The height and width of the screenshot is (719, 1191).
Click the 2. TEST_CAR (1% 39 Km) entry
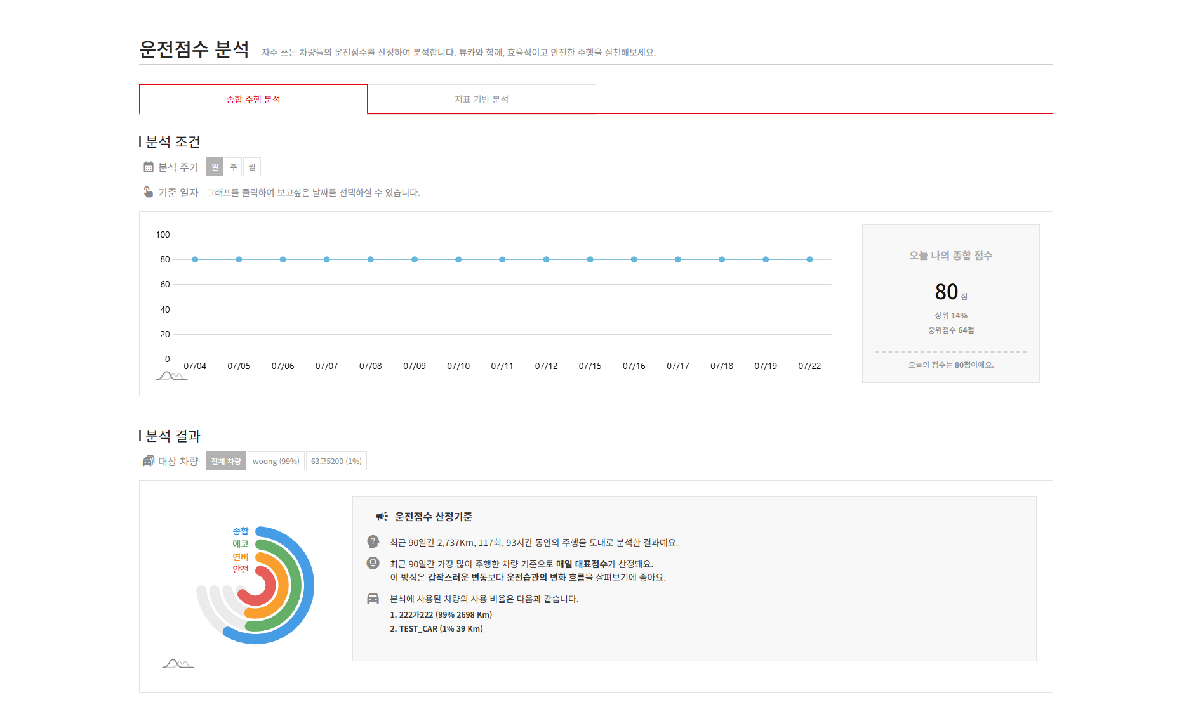point(436,628)
